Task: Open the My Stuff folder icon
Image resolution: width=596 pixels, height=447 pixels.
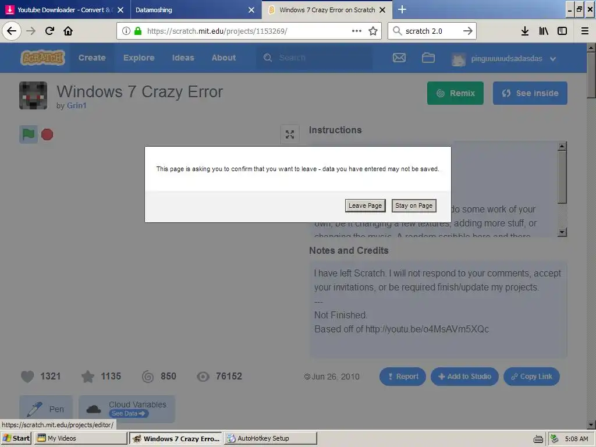Action: tap(428, 58)
